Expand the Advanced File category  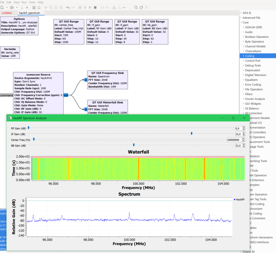coord(241,18)
